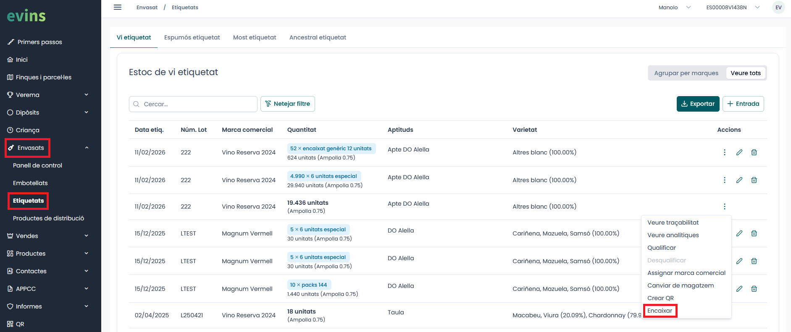
Task: Open the EV user avatar
Action: (778, 8)
